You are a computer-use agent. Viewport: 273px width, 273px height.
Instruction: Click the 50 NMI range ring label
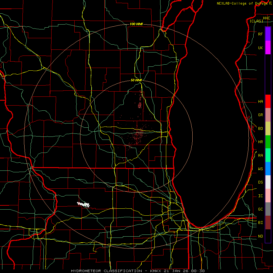pos(136,80)
